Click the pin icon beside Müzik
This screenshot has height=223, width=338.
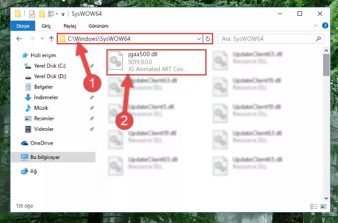[x=91, y=108]
